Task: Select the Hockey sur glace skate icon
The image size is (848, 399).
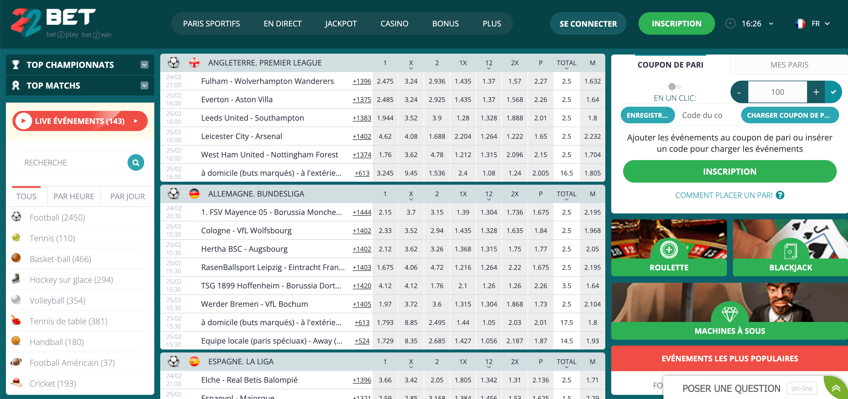Action: click(16, 279)
